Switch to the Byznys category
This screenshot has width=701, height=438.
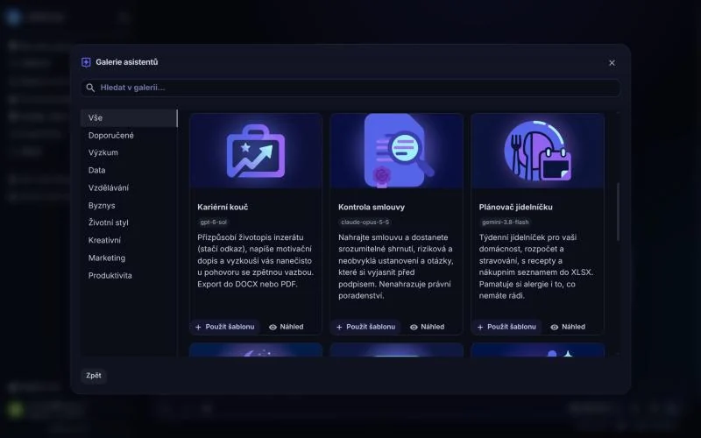[129, 206]
